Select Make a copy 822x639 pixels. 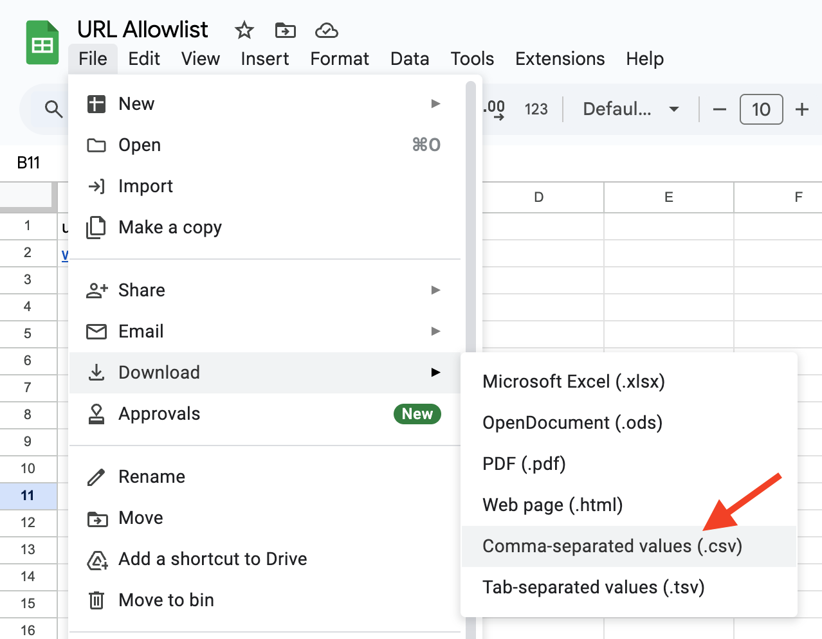coord(265,227)
